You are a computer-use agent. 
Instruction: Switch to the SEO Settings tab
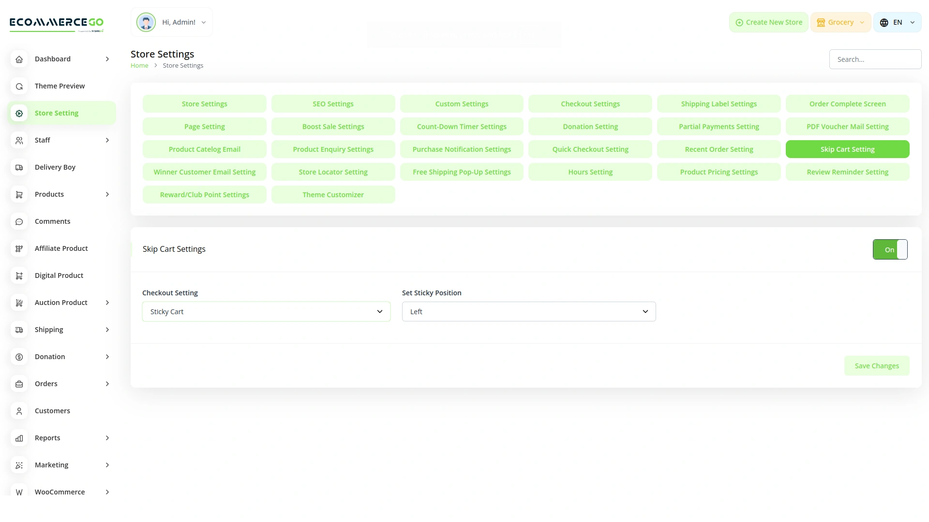tap(333, 104)
